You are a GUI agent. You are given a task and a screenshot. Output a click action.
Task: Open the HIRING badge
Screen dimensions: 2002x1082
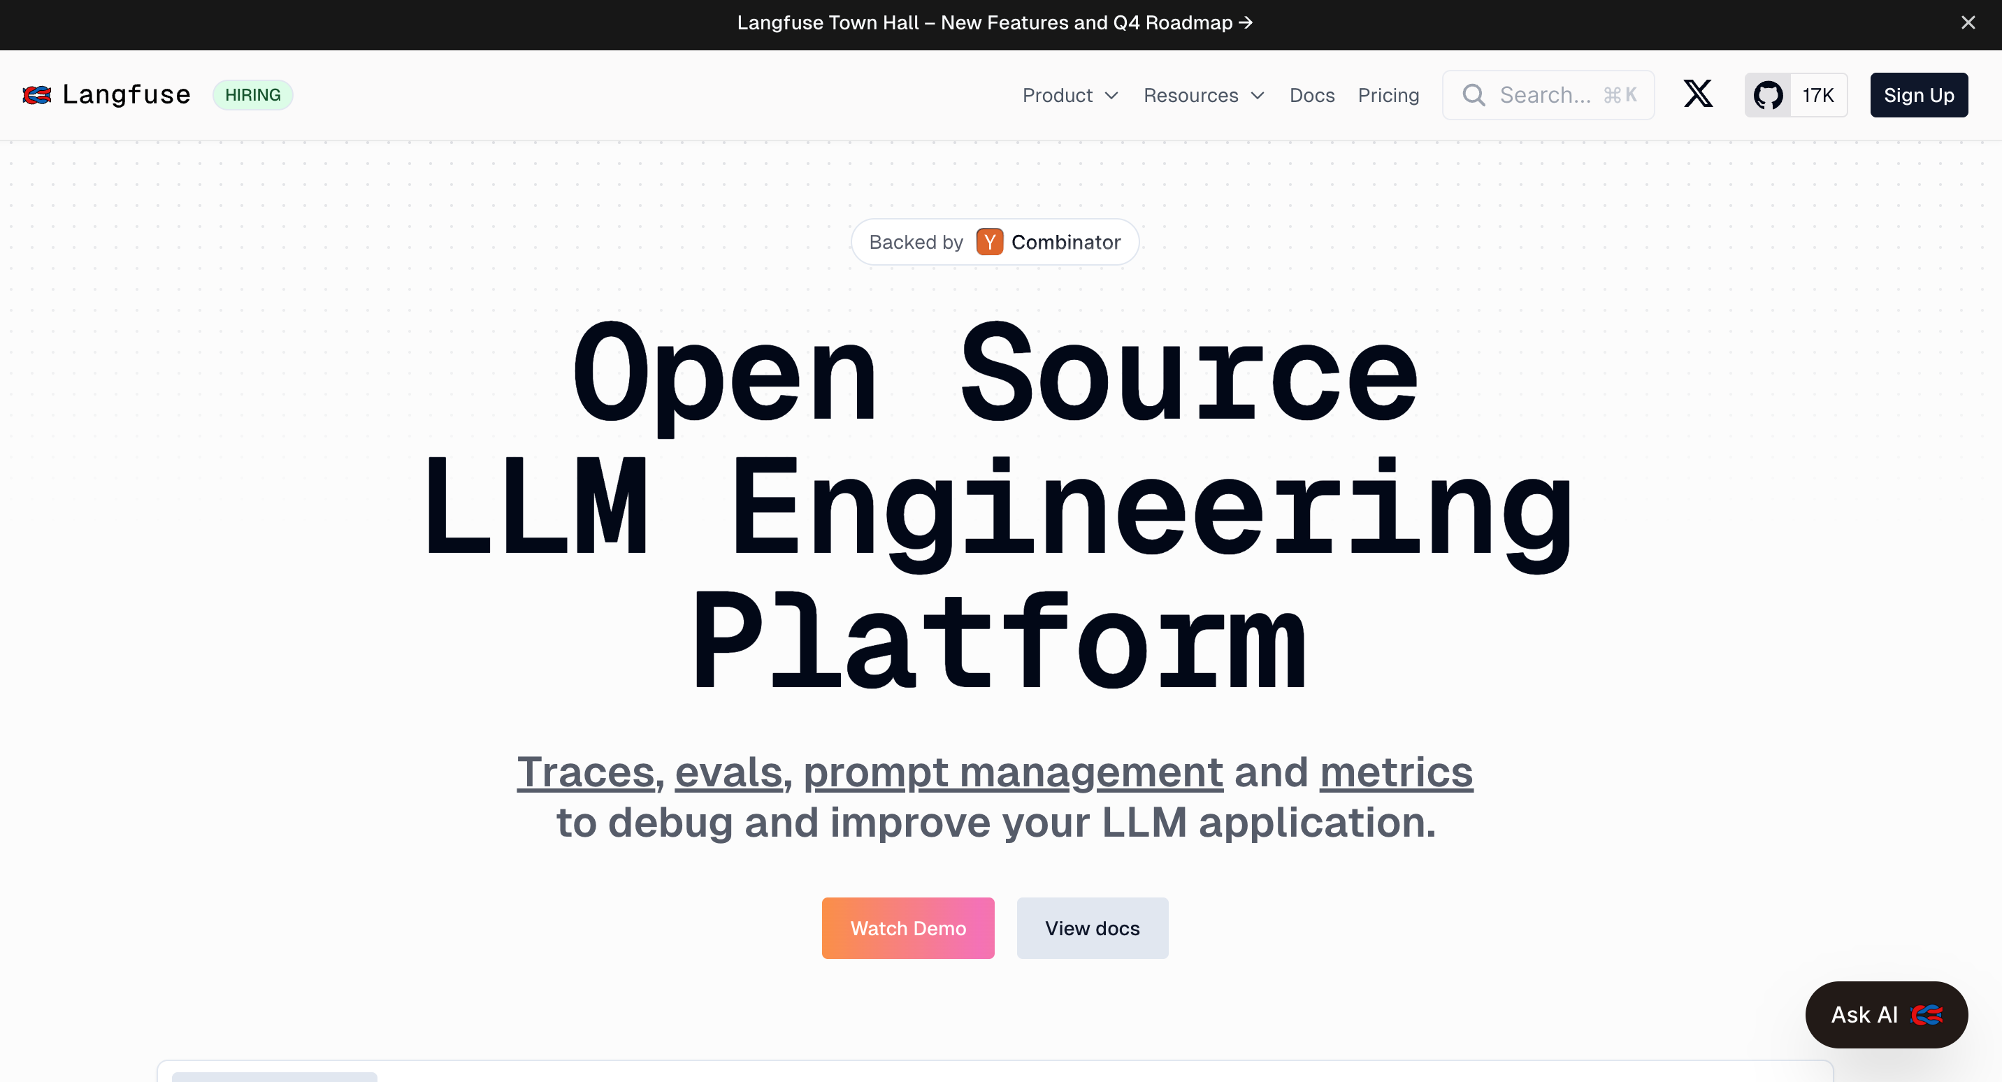(252, 95)
